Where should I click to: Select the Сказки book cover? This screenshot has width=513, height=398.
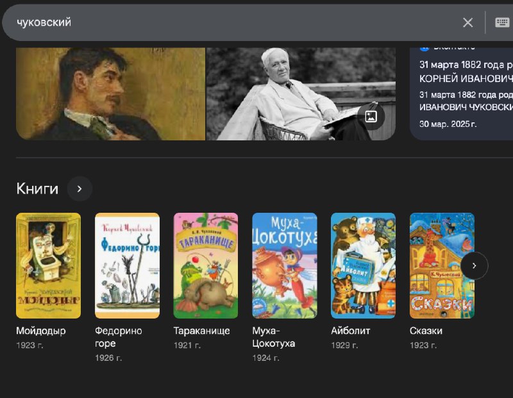pos(441,265)
